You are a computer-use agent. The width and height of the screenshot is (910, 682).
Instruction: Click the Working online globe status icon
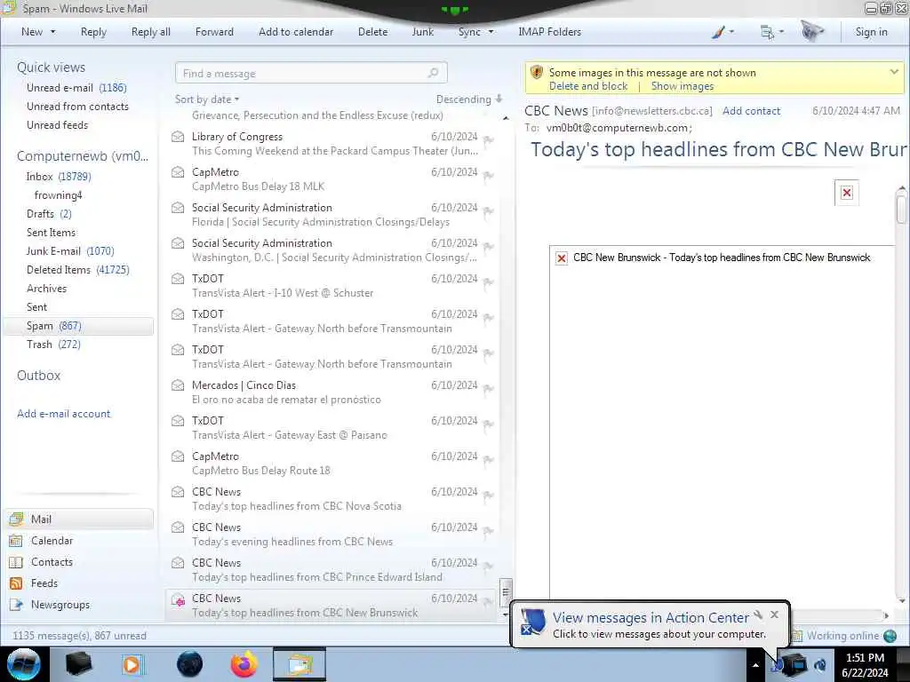click(x=890, y=636)
